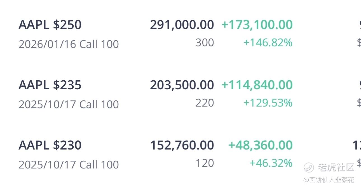Click the quantity 220 value
The height and width of the screenshot is (188, 361).
205,103
